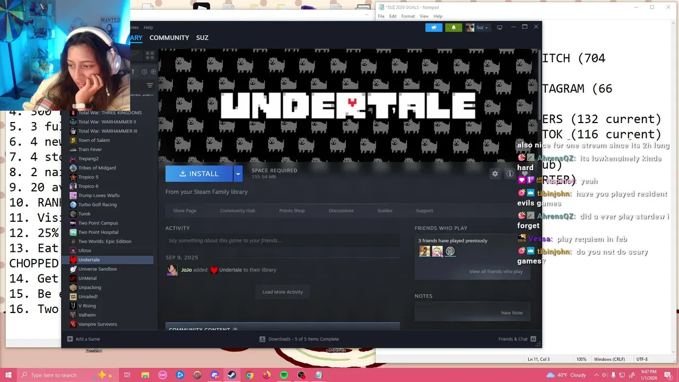Image resolution: width=679 pixels, height=382 pixels.
Task: Click JoJo's avatar in activity feed
Action: [172, 270]
